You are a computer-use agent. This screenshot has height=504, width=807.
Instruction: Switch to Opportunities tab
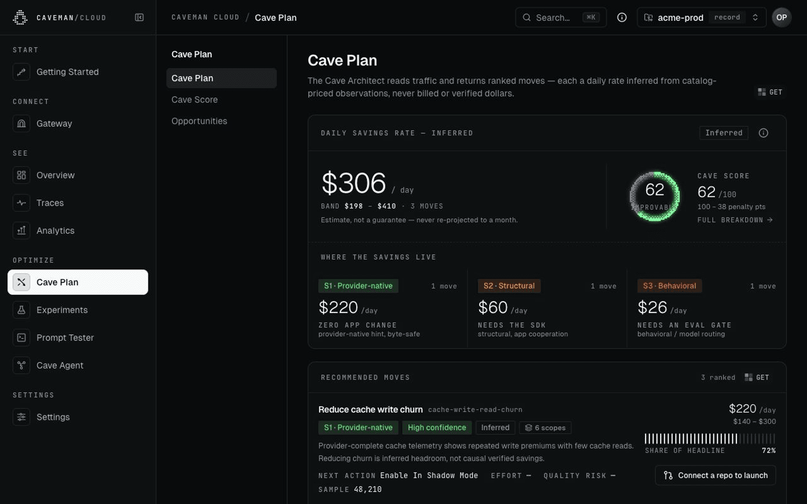[x=221, y=121]
